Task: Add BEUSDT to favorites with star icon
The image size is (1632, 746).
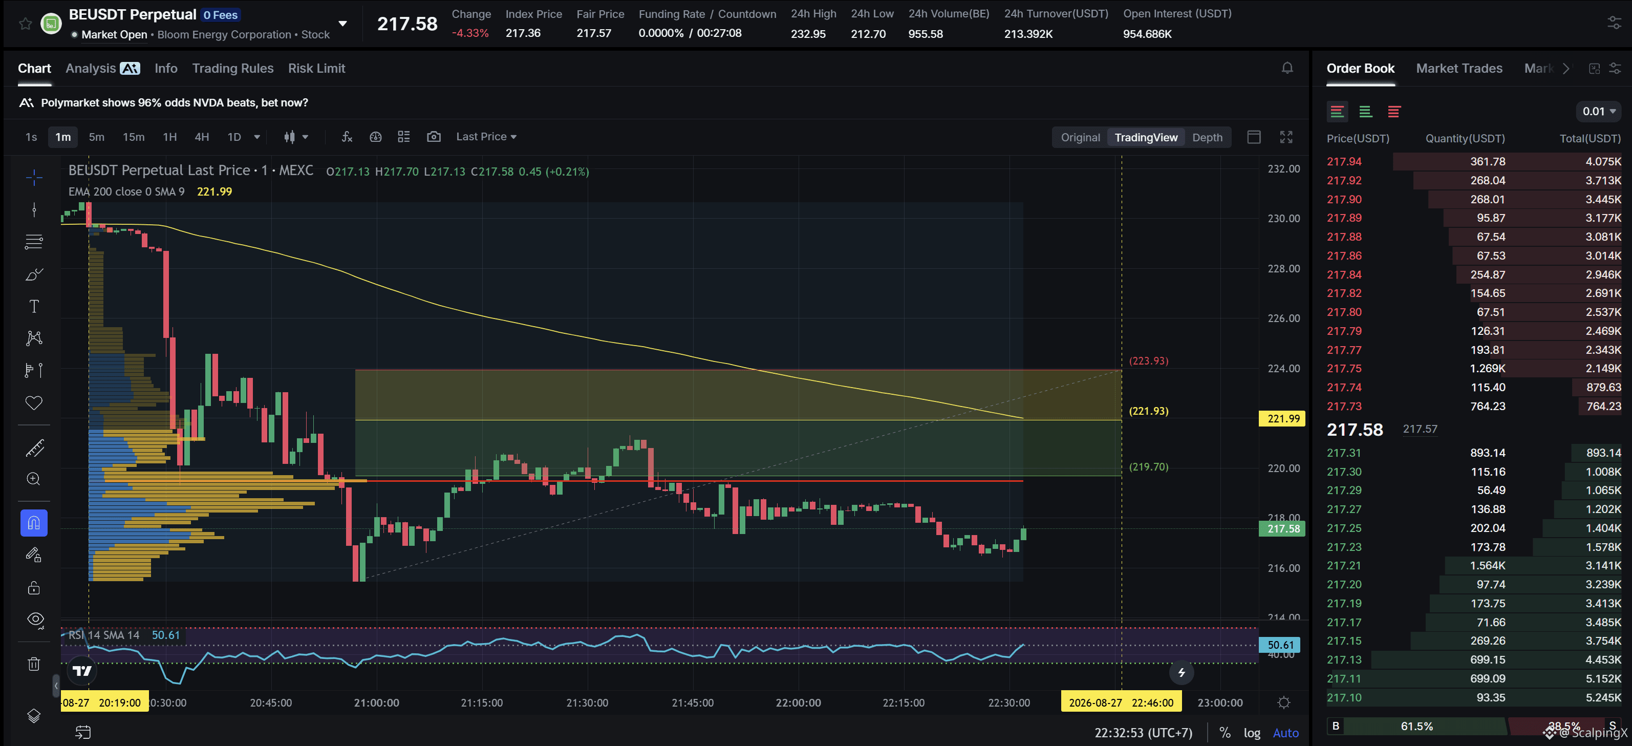Action: (26, 24)
